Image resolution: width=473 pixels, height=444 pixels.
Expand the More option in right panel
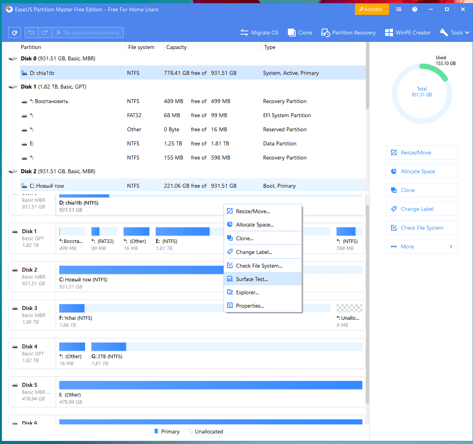point(422,246)
